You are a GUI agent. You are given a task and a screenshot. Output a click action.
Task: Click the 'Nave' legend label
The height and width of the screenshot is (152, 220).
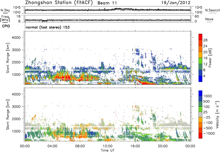pyautogui.click(x=209, y=19)
